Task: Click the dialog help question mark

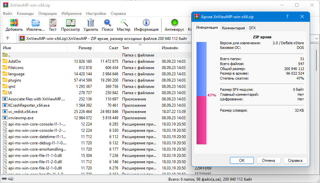Action: [x=287, y=17]
